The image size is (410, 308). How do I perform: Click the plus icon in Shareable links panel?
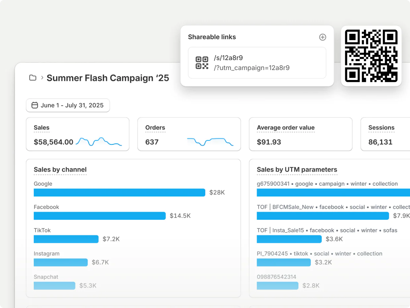pyautogui.click(x=322, y=37)
